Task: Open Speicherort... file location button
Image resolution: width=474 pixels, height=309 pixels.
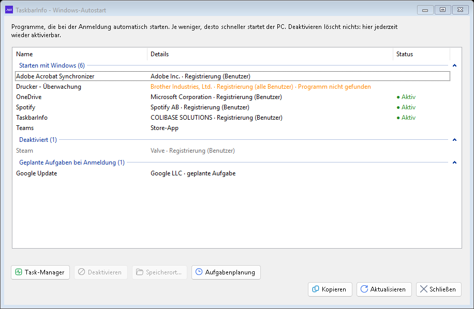Action: pyautogui.click(x=159, y=272)
